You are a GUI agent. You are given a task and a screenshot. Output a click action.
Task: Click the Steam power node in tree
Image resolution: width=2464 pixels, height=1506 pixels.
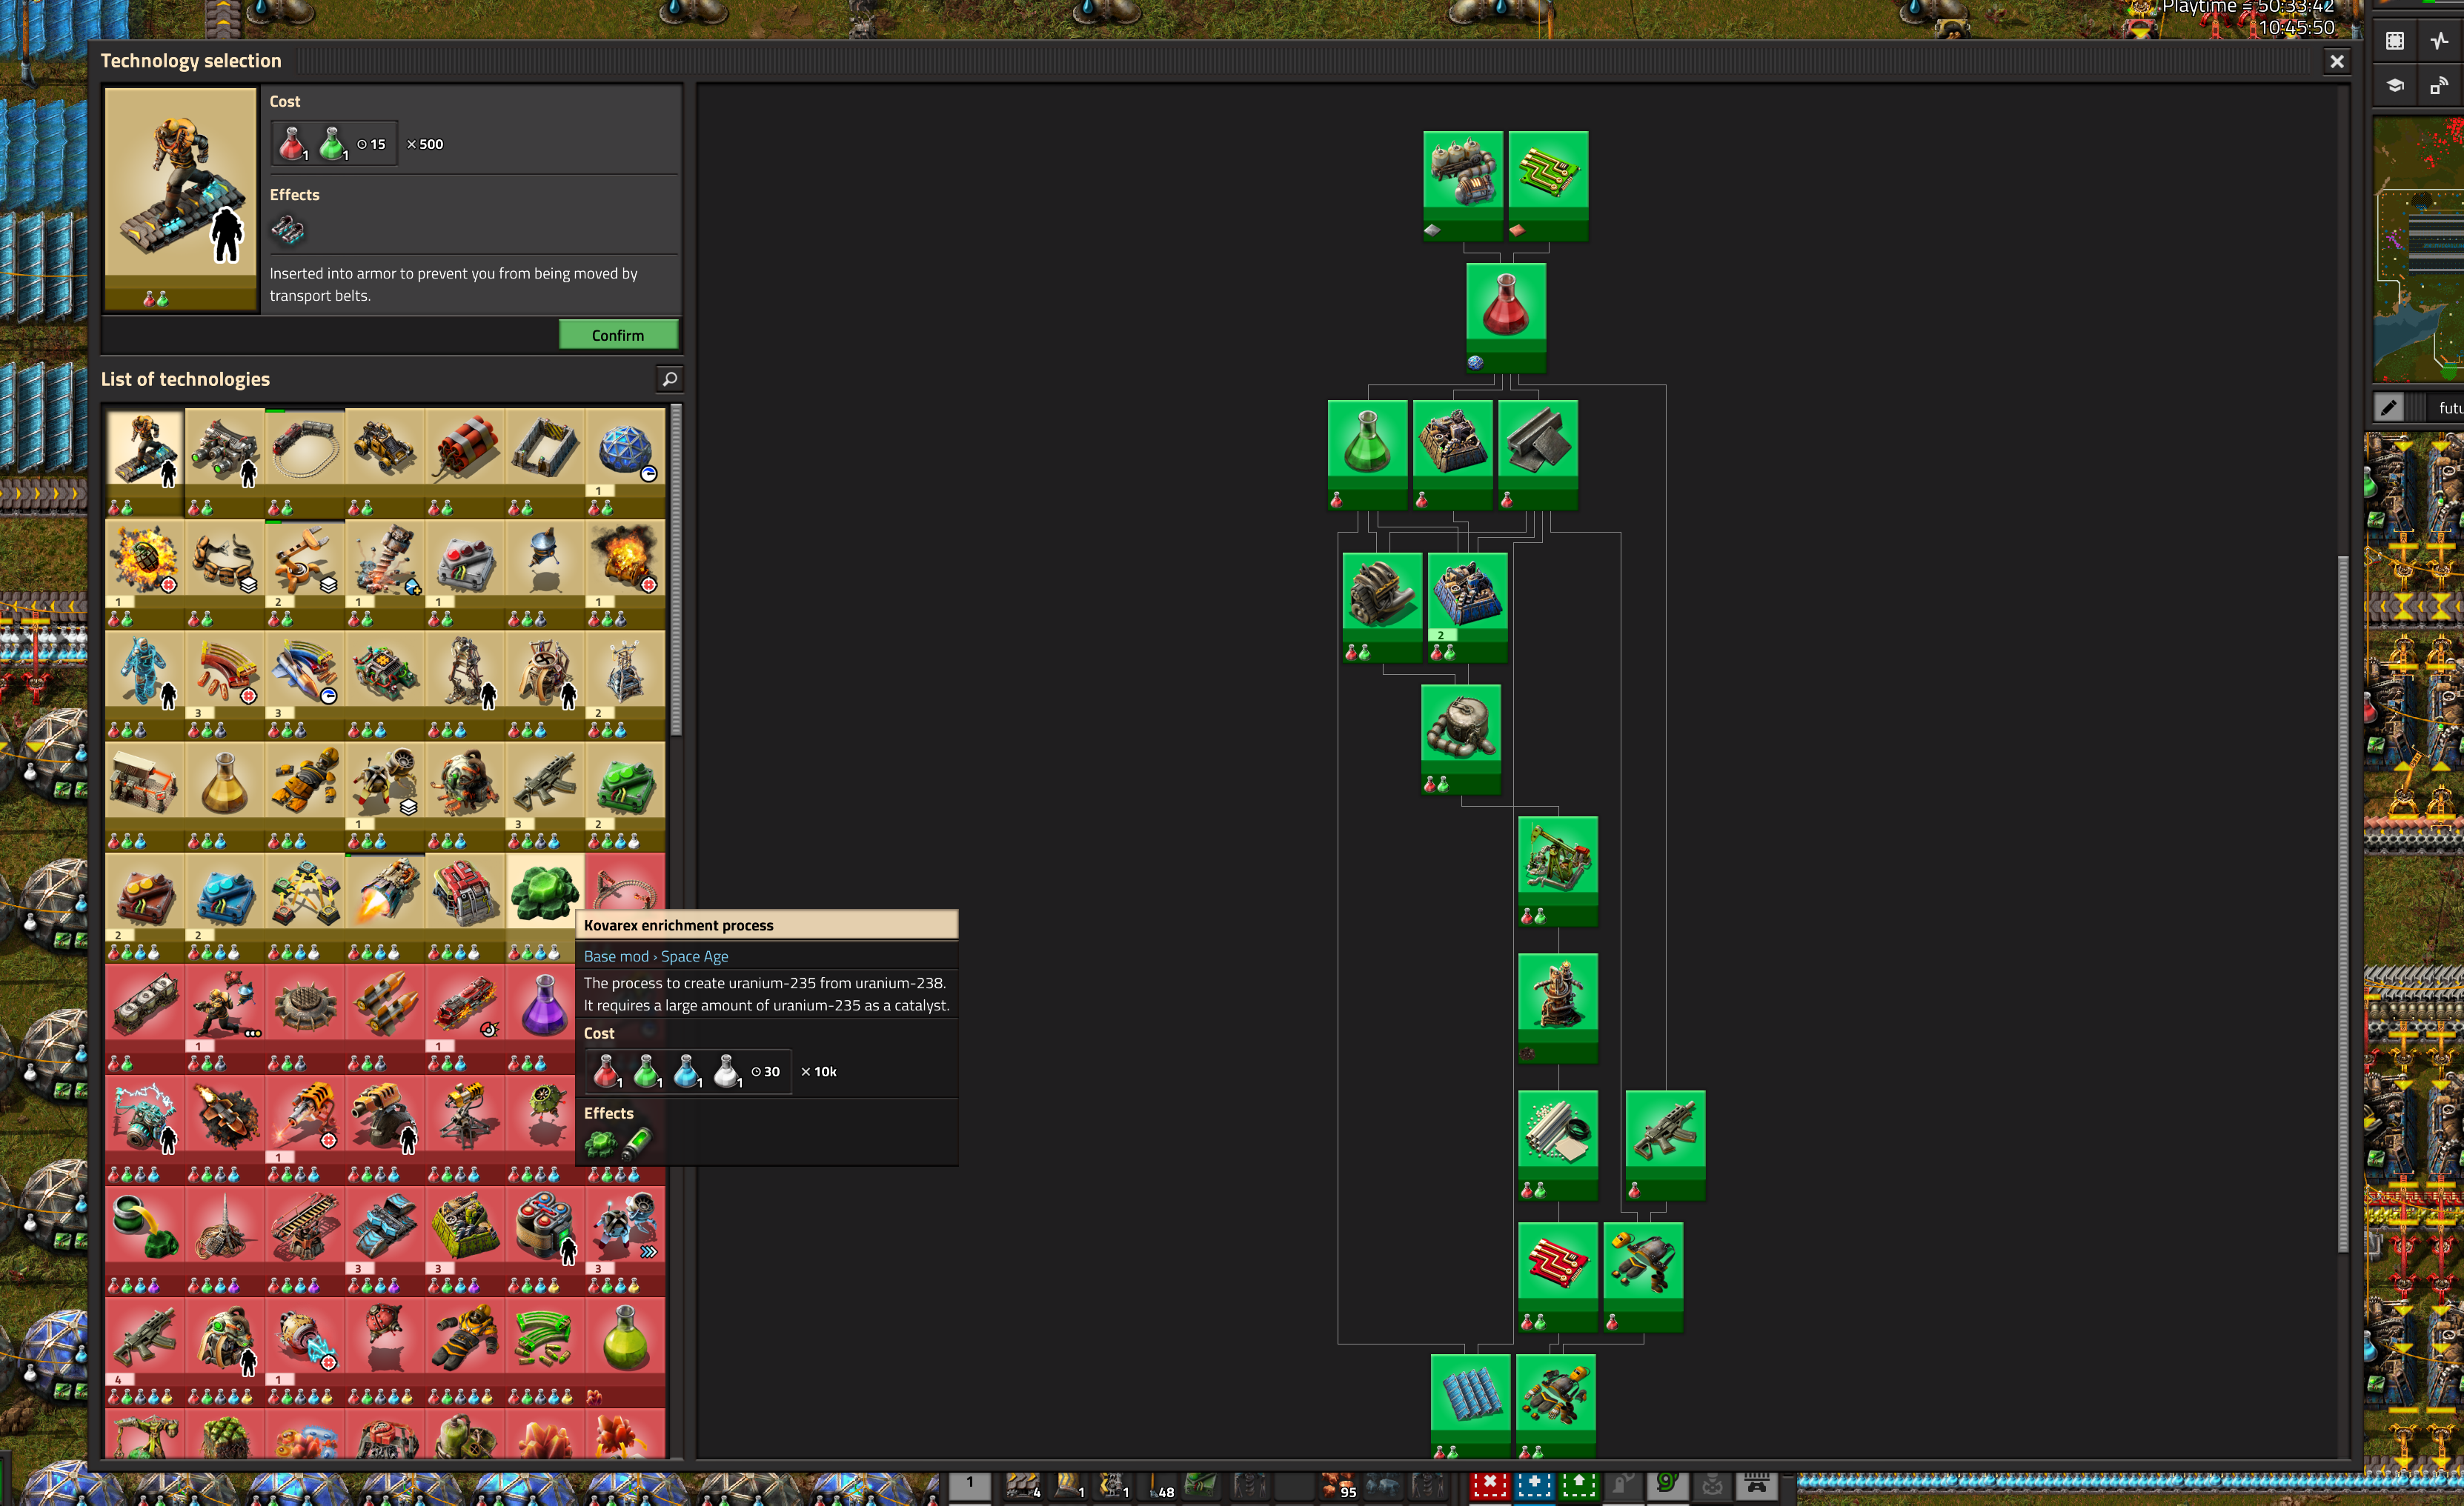(x=1462, y=186)
